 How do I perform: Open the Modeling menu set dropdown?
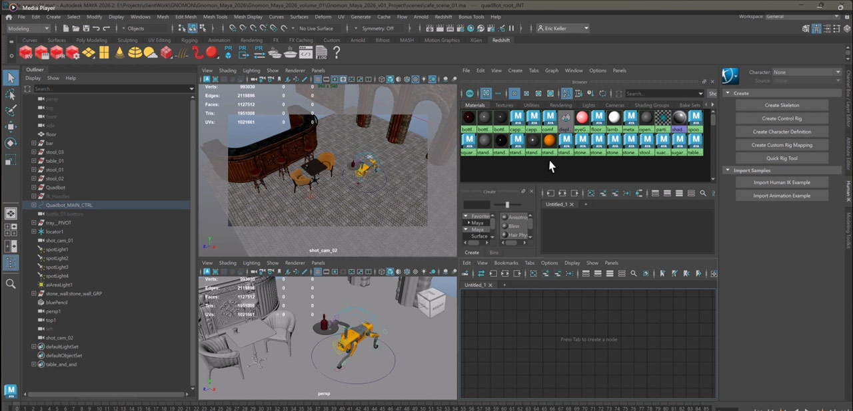pyautogui.click(x=29, y=29)
